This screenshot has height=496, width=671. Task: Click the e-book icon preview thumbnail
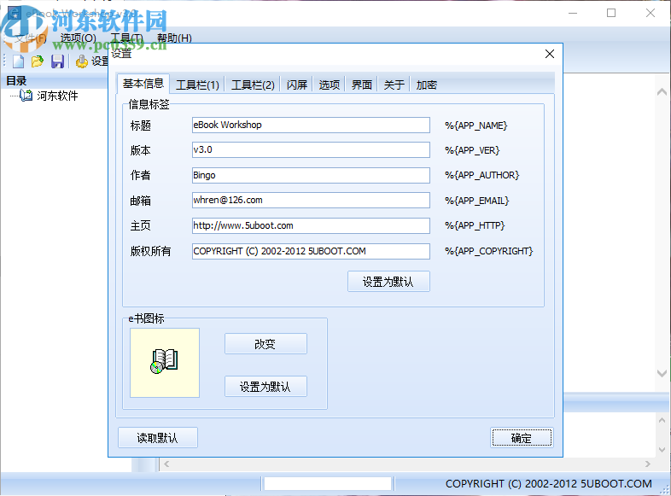tap(165, 363)
